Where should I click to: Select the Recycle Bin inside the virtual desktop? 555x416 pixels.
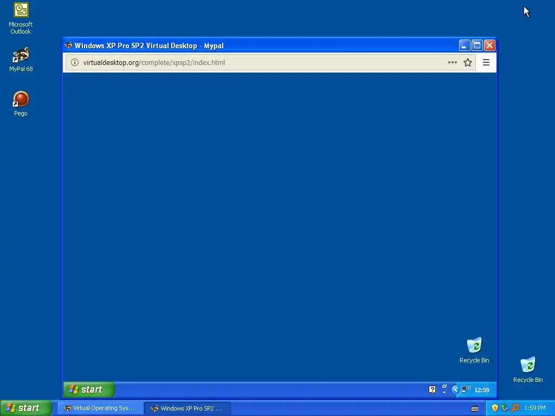click(x=474, y=350)
